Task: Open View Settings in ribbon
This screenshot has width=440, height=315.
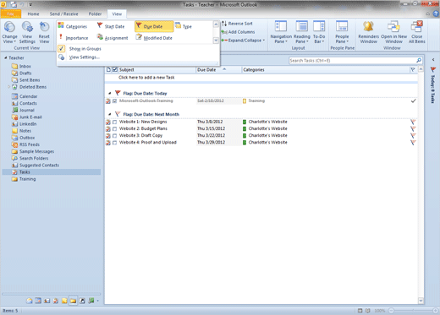Action: (27, 32)
